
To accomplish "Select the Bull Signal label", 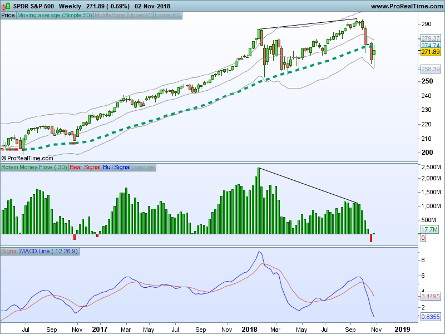I will [x=117, y=168].
